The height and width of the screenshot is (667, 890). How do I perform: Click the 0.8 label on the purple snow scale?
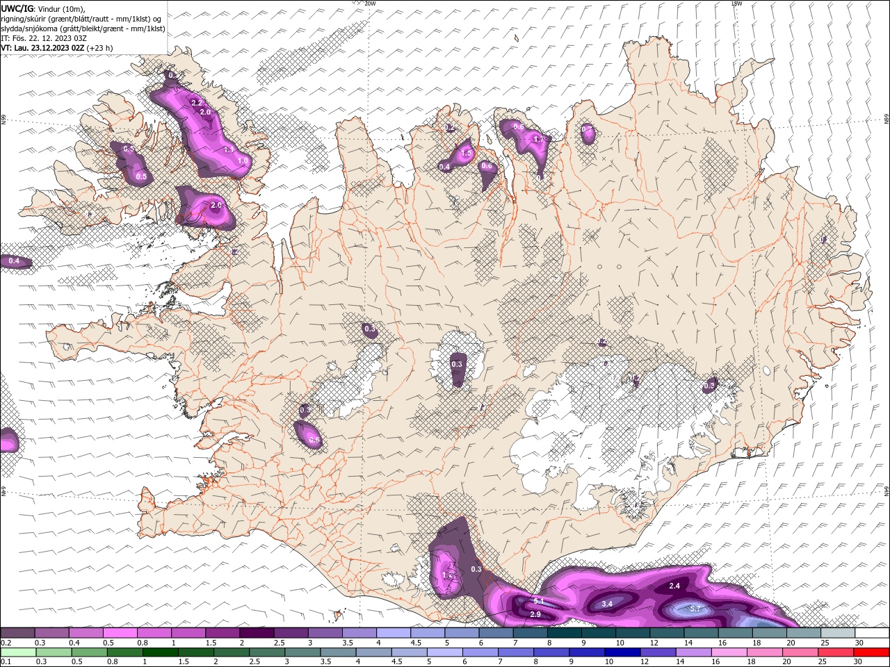143,643
